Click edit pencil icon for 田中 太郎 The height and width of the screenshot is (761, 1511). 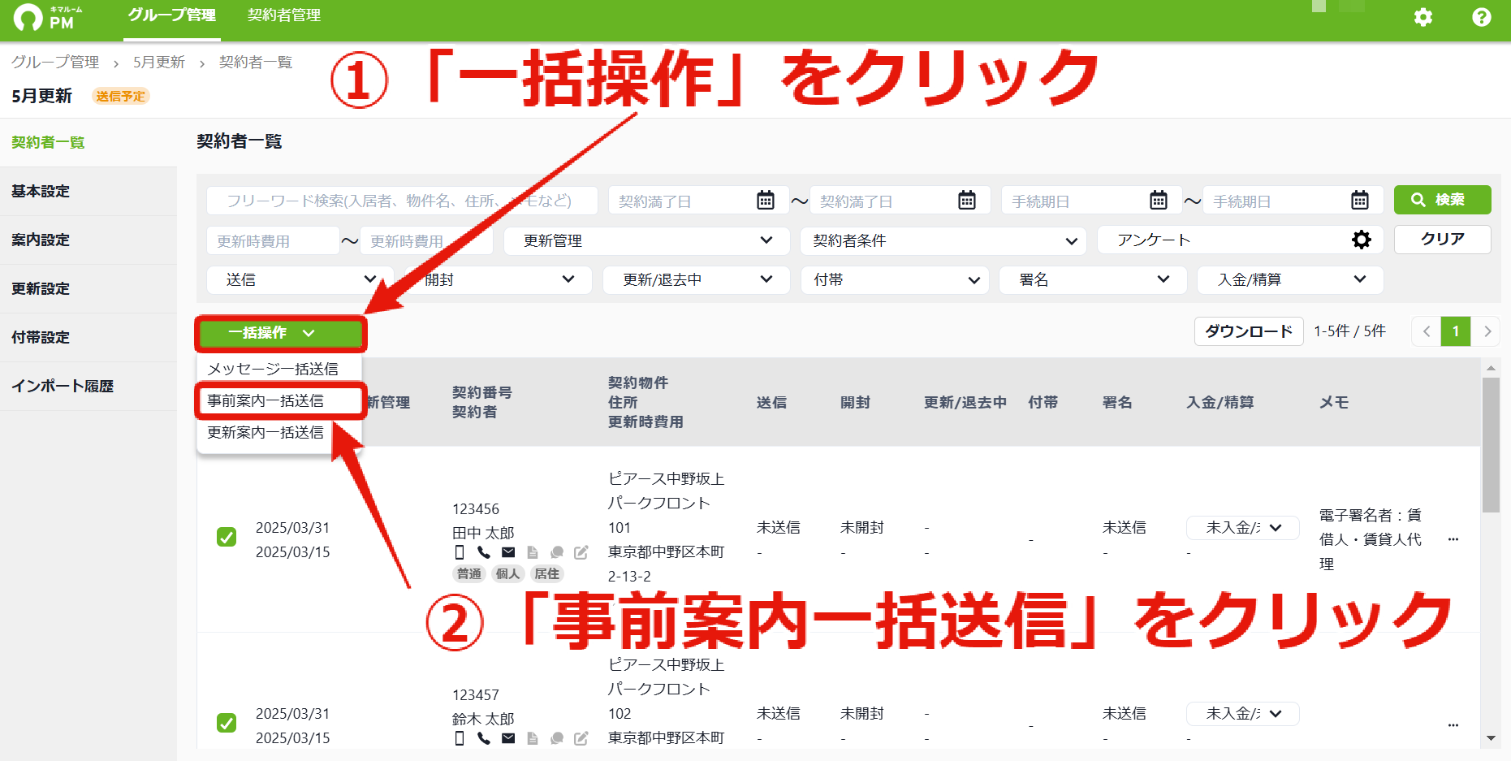pyautogui.click(x=581, y=552)
